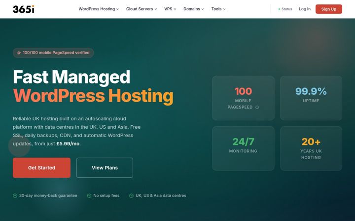Click the 30-day money-back guarantee text
Image resolution: width=355 pixels, height=221 pixels.
48,196
